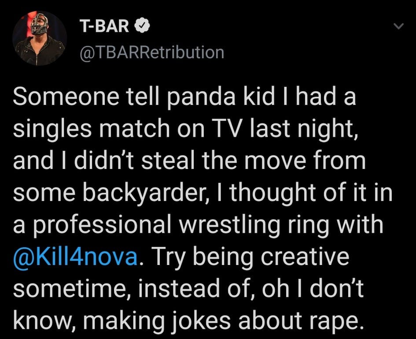Click the blue verified checkmark badge
The width and height of the screenshot is (416, 339).
coord(142,26)
